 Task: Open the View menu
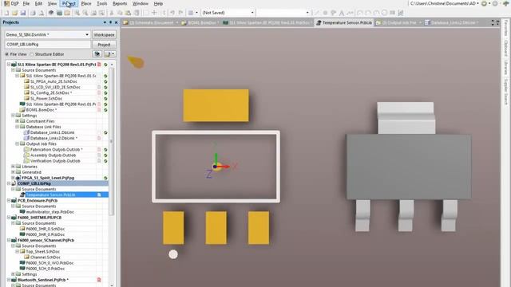coord(52,3)
